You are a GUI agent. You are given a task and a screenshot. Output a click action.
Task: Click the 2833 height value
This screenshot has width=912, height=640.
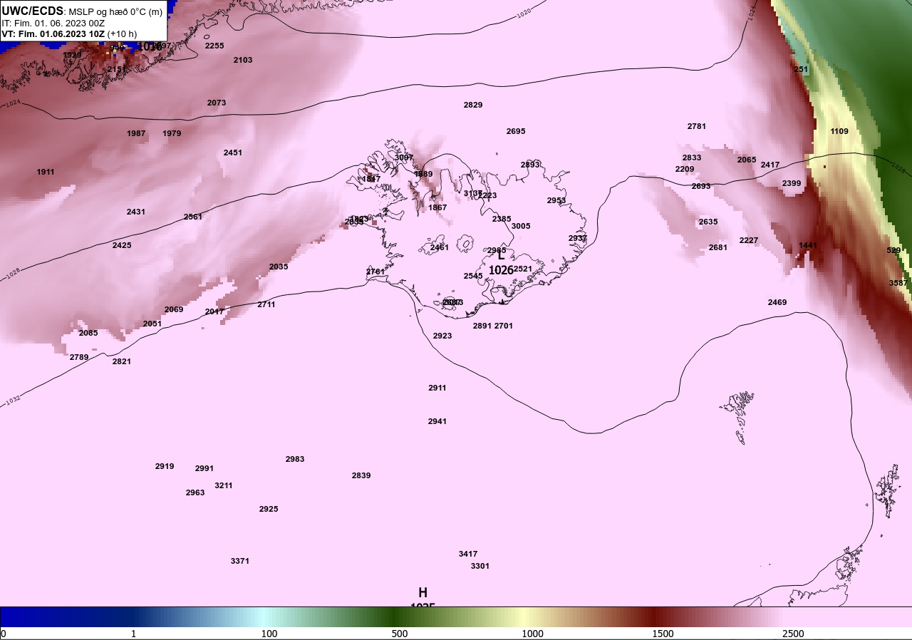coord(692,158)
